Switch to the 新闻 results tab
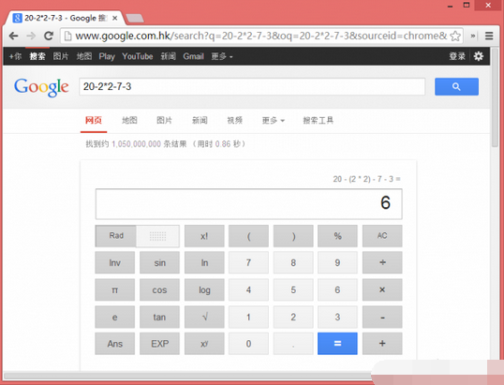This screenshot has height=385, width=504. [x=200, y=121]
